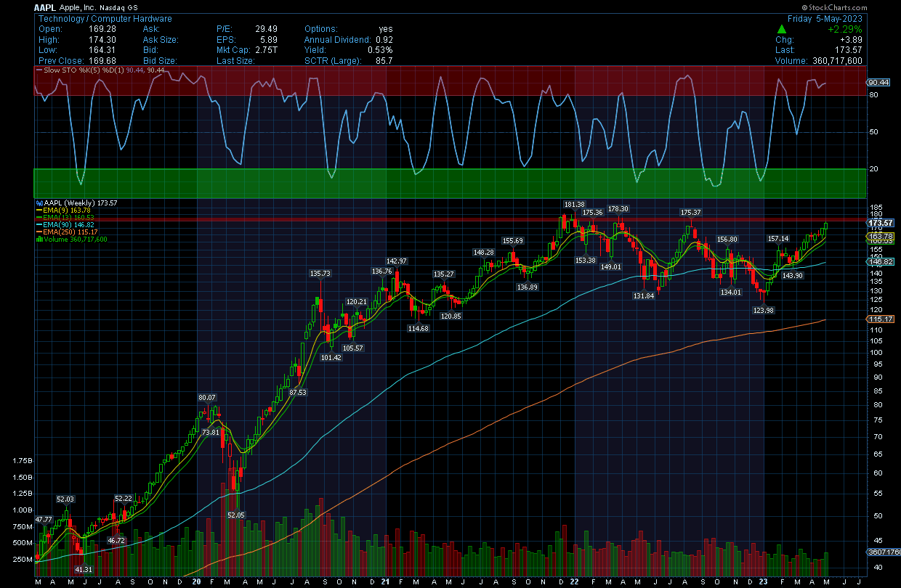Click the 52.05 crash low label
This screenshot has width=901, height=588.
(236, 515)
